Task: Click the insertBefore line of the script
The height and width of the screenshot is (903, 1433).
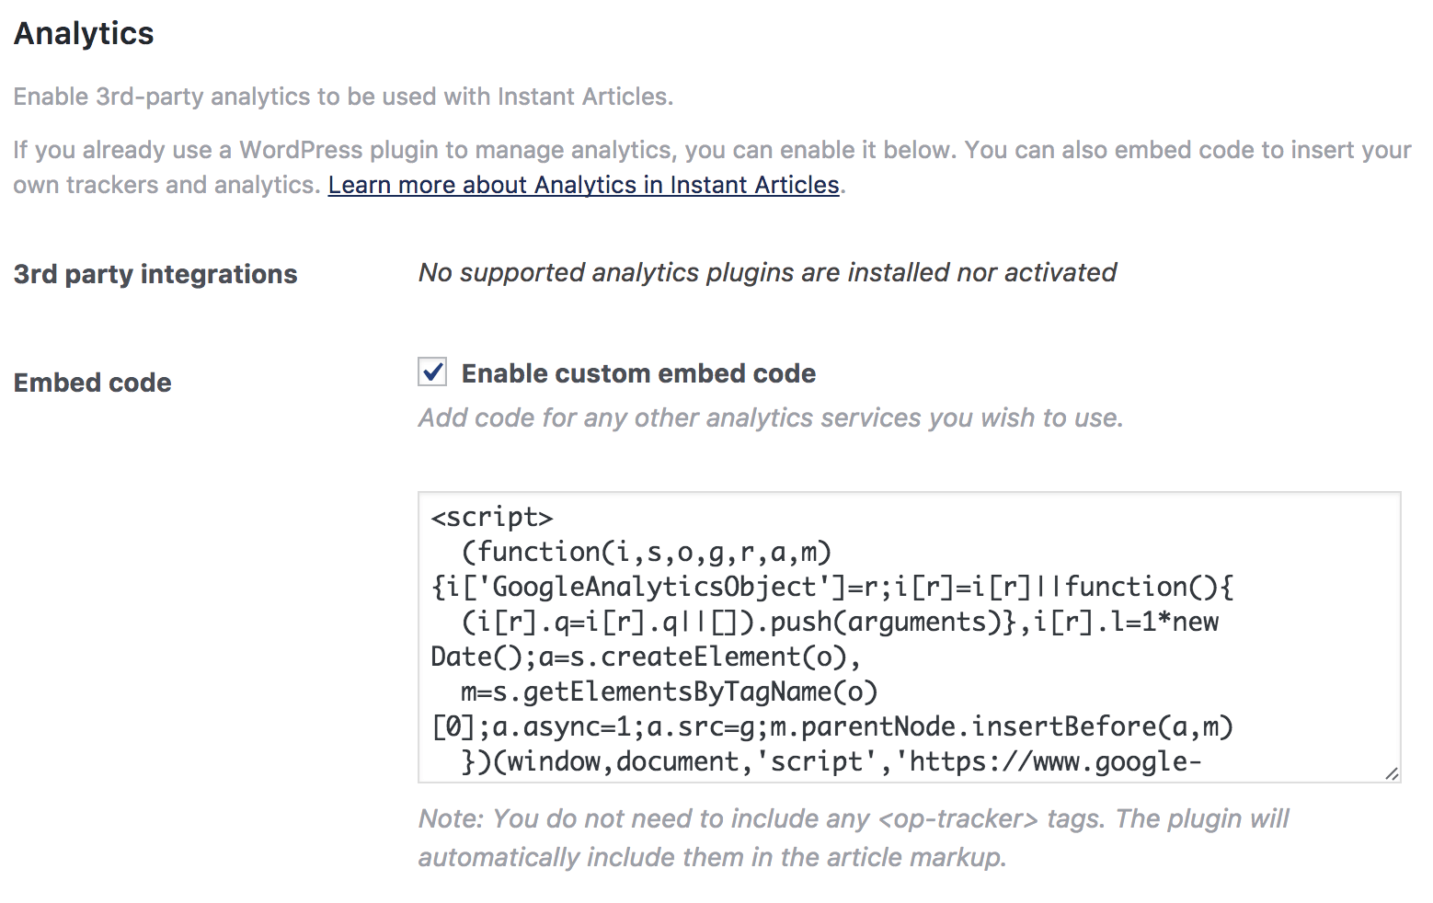Action: coord(832,726)
